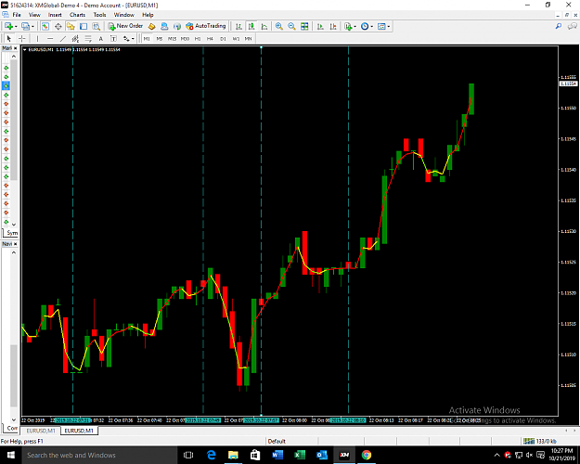Open the Templates dropdown
Image resolution: width=580 pixels, height=464 pixels.
click(383, 26)
